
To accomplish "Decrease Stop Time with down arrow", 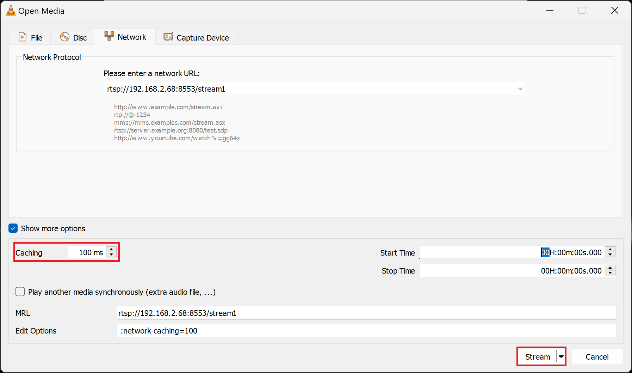I will pos(610,273).
